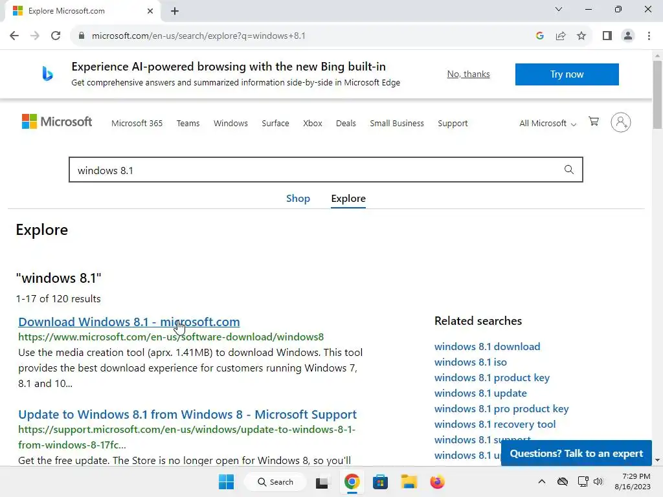Open clock and date in taskbar
The width and height of the screenshot is (663, 497).
point(633,481)
